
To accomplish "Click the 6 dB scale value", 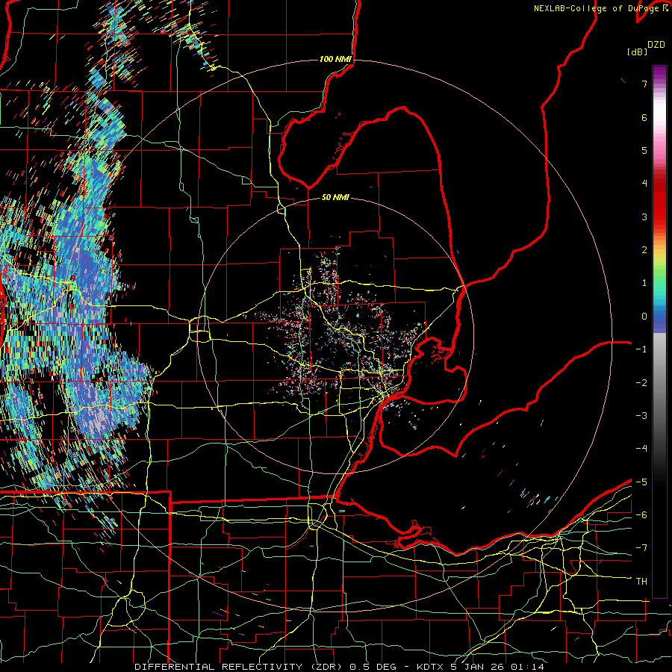I will coord(644,117).
